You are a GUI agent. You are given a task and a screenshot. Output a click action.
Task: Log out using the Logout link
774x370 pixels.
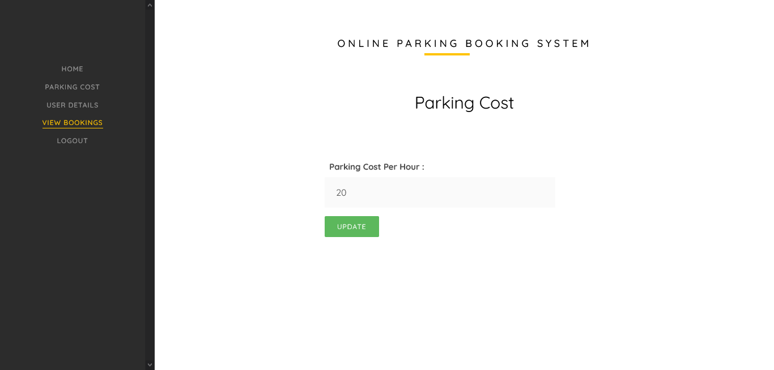coord(72,141)
